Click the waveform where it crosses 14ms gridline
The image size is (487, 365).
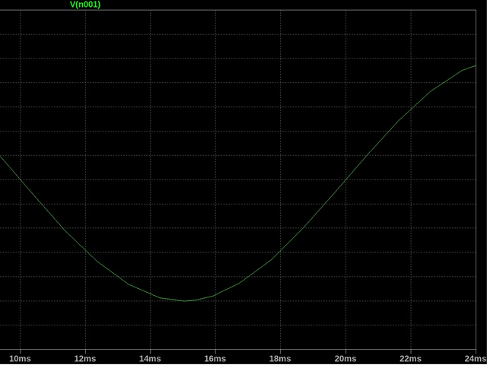151,294
